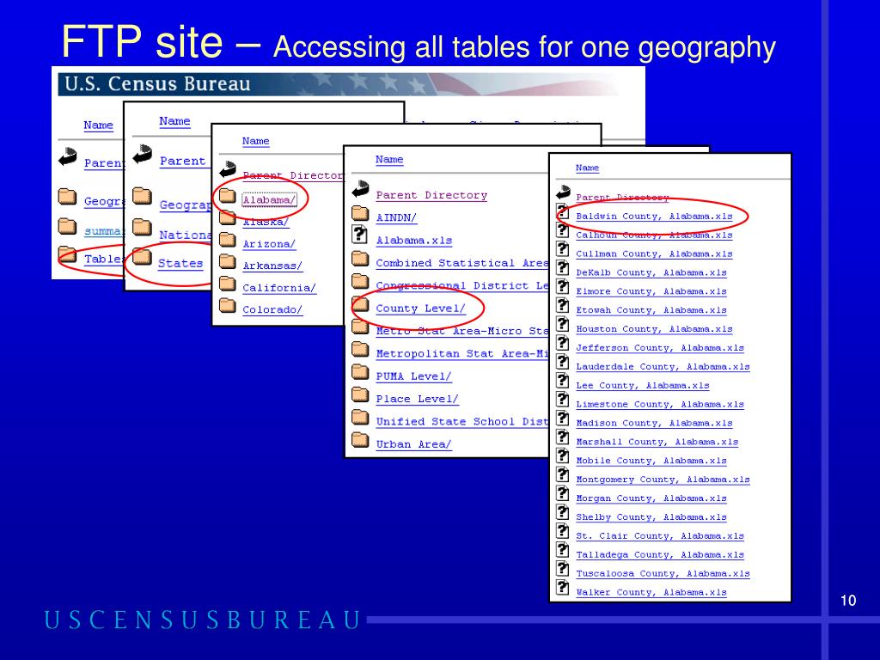Image resolution: width=880 pixels, height=660 pixels.
Task: Open the Arizona/ directory link
Action: (x=269, y=244)
